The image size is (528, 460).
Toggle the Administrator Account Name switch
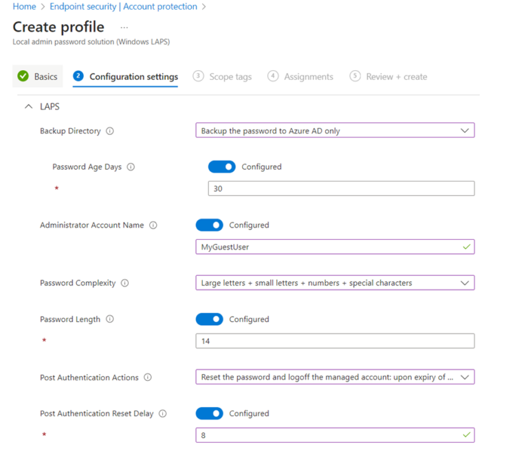[x=209, y=225]
